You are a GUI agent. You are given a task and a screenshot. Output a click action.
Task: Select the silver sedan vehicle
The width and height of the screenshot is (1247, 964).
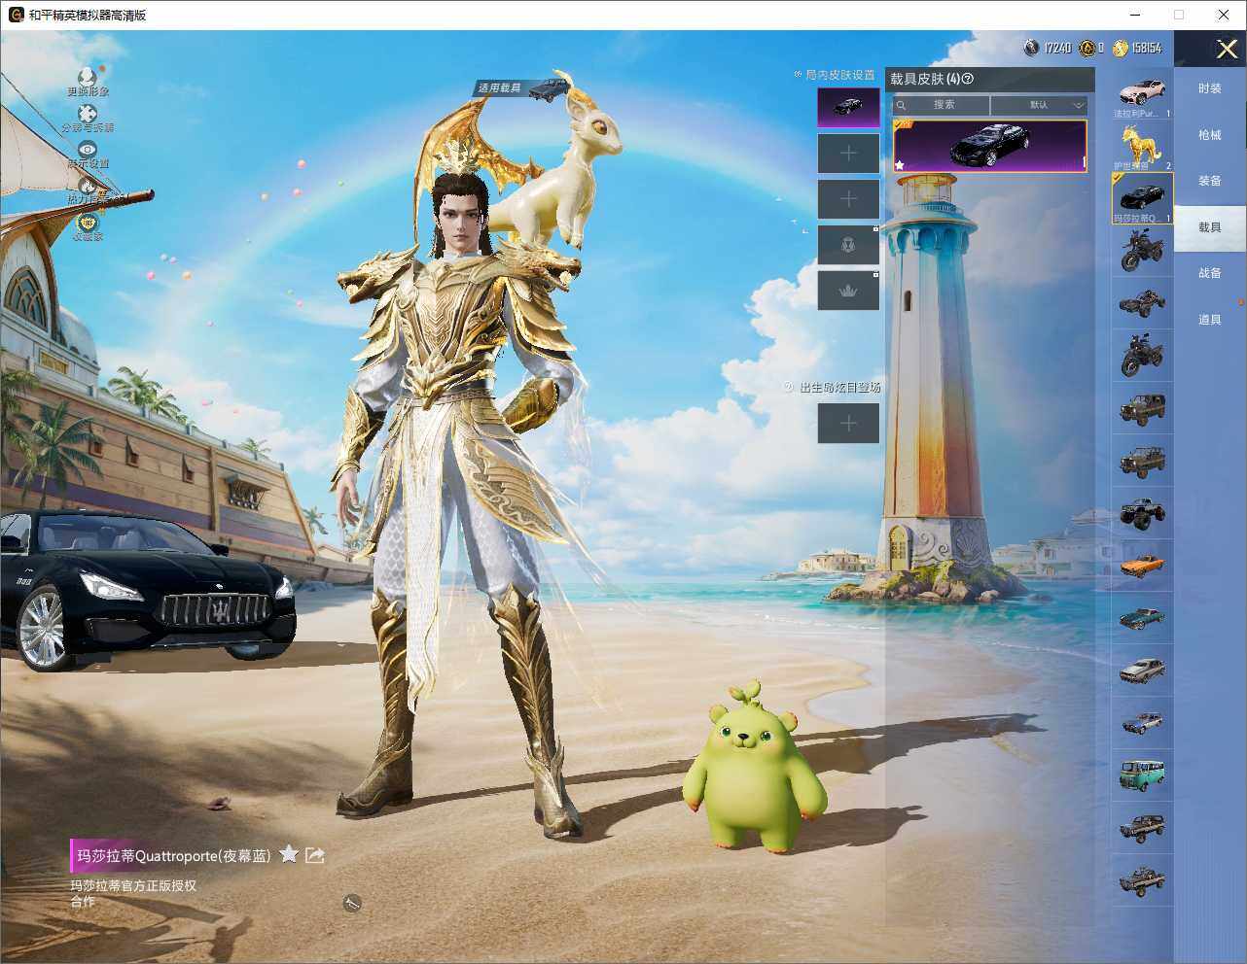[x=1143, y=671]
